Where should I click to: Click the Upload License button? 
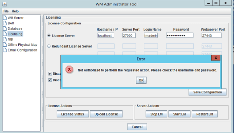106,114
